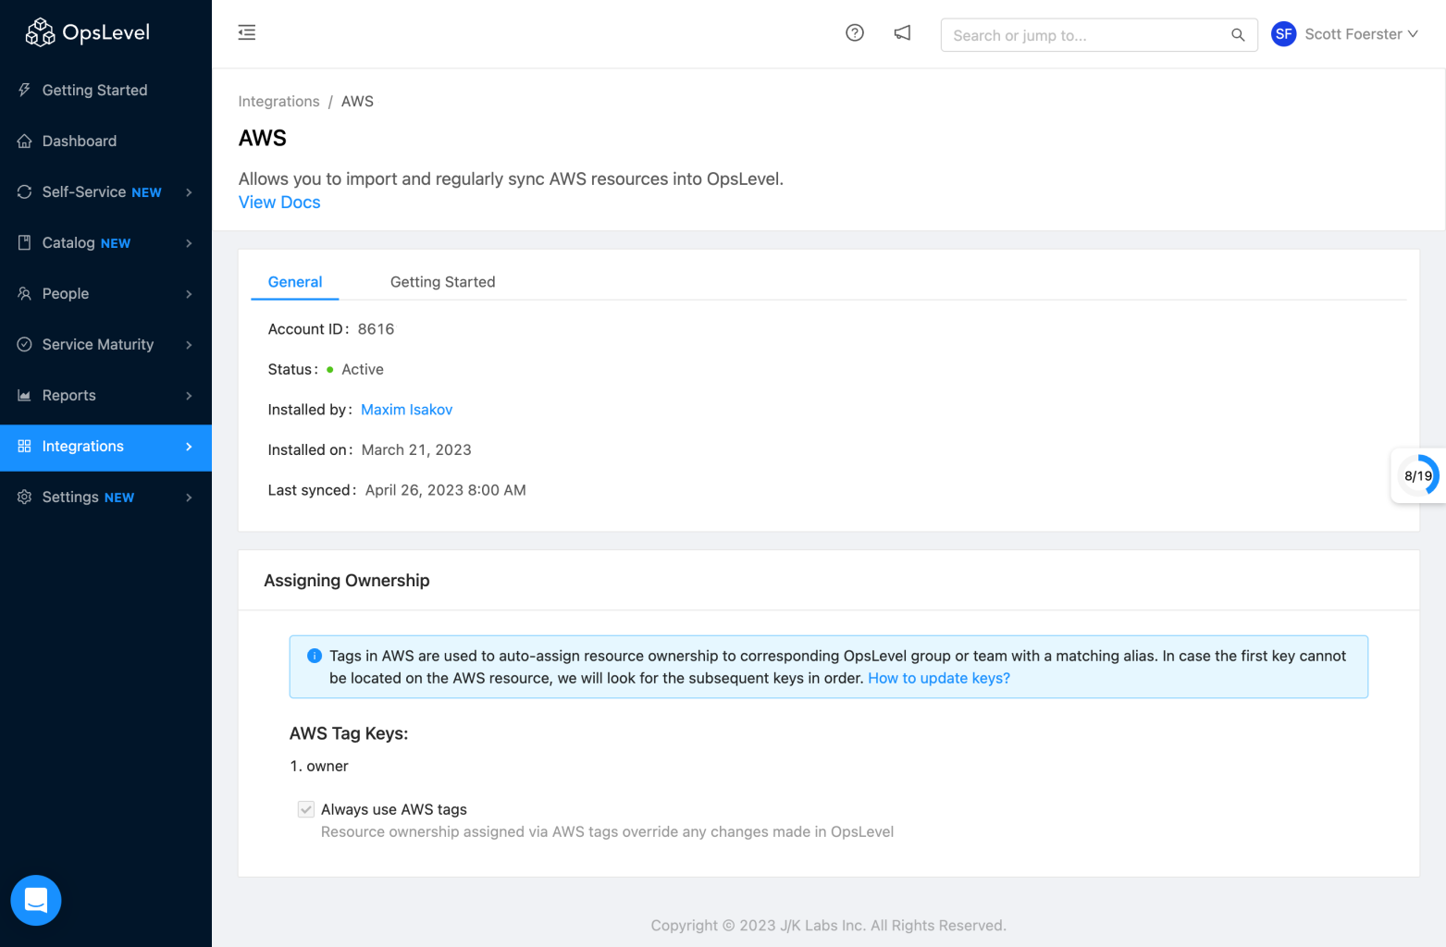Click Installed on March 21, 2023 date

(x=416, y=449)
